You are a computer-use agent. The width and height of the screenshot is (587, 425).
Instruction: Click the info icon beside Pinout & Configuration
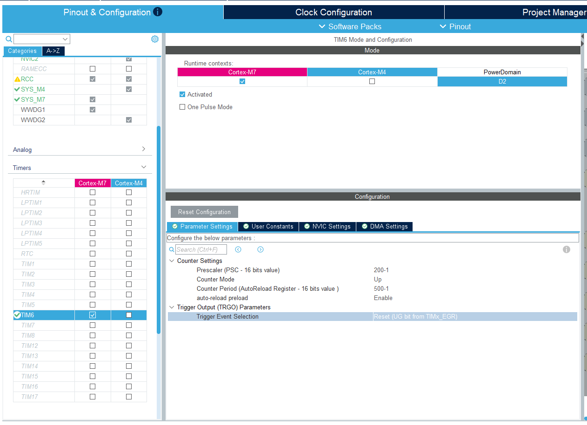[x=158, y=12]
